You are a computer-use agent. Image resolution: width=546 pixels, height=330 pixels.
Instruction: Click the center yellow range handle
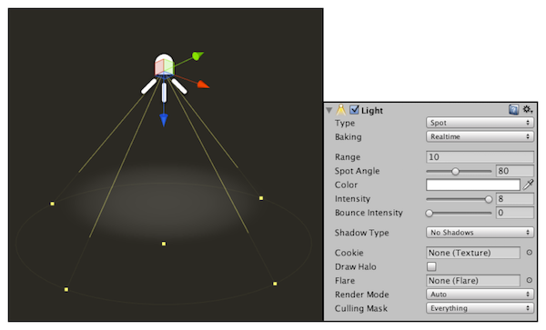164,244
